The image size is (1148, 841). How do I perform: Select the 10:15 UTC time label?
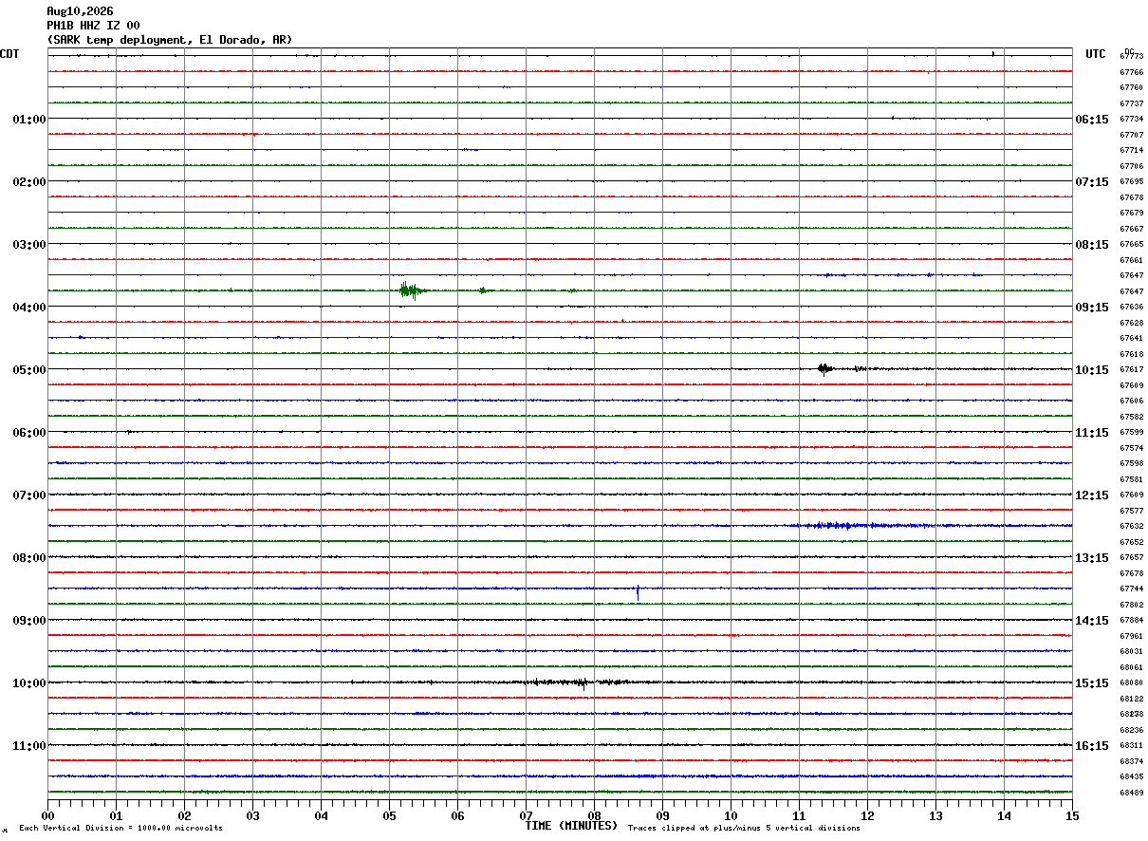pyautogui.click(x=1091, y=370)
